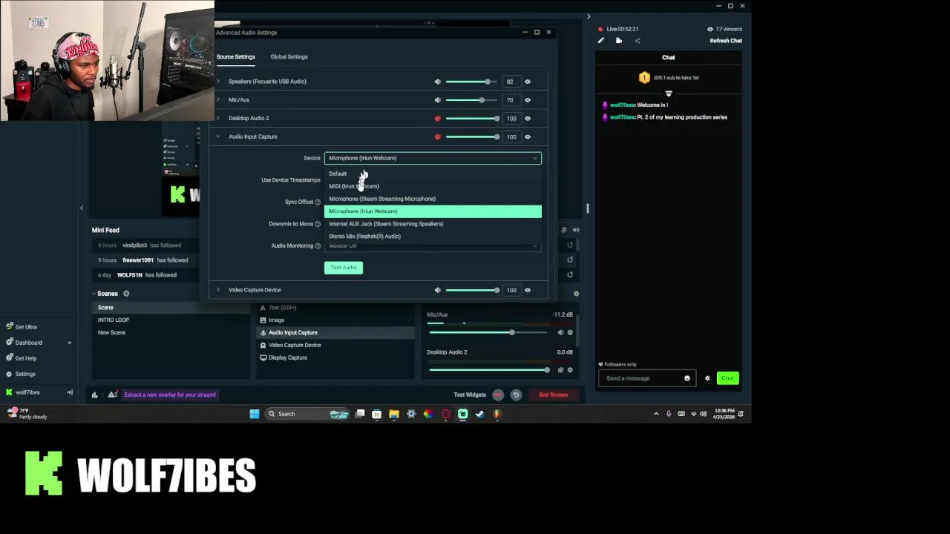The width and height of the screenshot is (950, 534).
Task: Mute Video Capture Device speaker icon
Action: coord(437,290)
